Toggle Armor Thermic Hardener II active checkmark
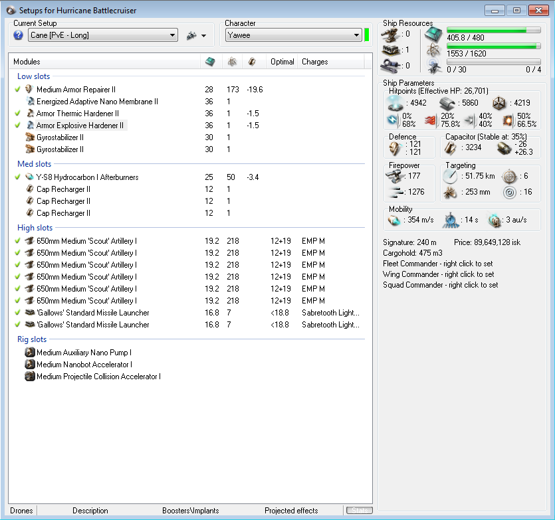Image resolution: width=555 pixels, height=520 pixels. (17, 114)
